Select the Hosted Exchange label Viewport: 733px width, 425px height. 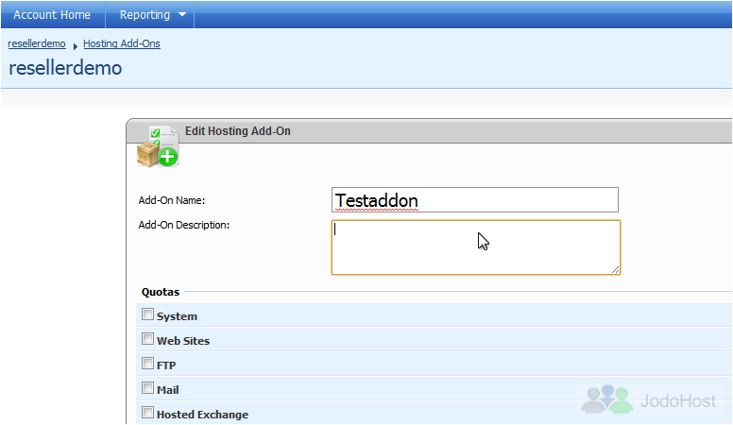pyautogui.click(x=202, y=415)
